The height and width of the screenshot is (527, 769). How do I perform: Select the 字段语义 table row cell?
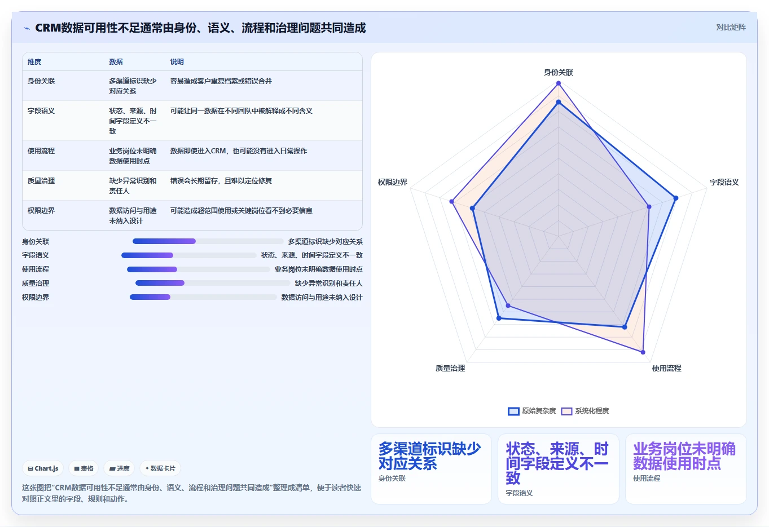point(41,111)
